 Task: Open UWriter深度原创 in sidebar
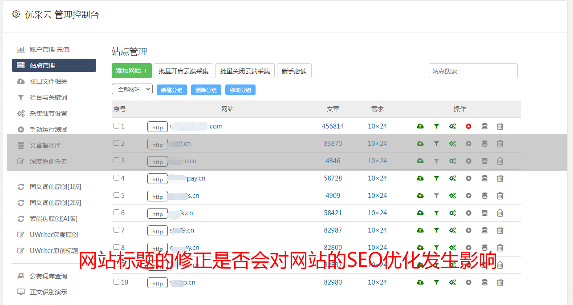click(x=54, y=235)
